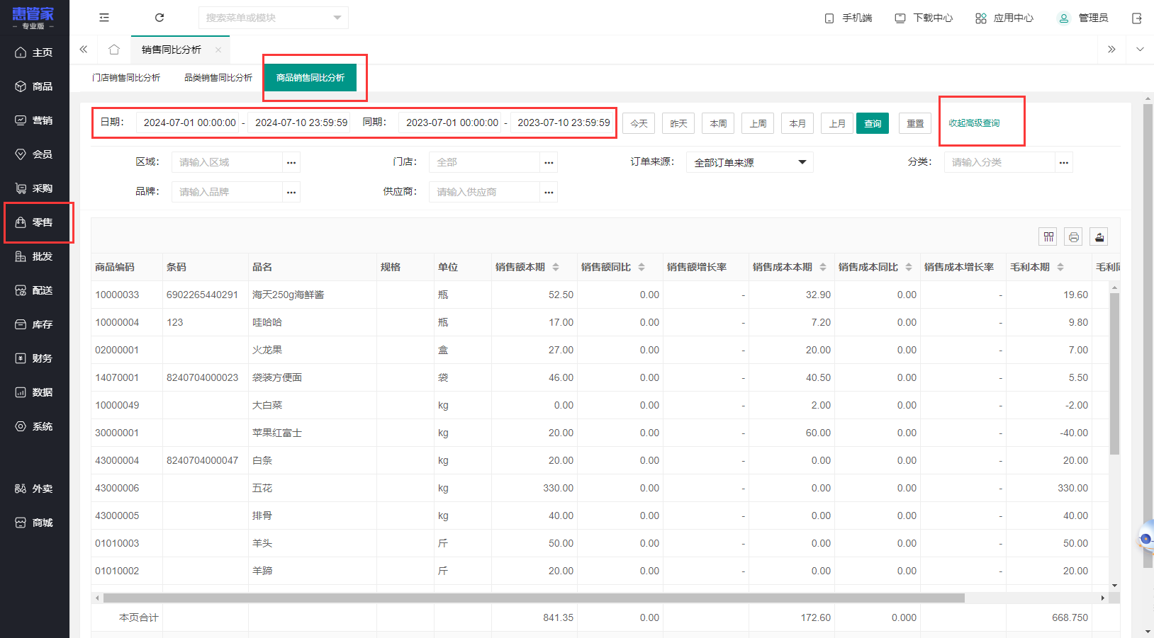Click the table vertical scrollbar

tap(1114, 373)
